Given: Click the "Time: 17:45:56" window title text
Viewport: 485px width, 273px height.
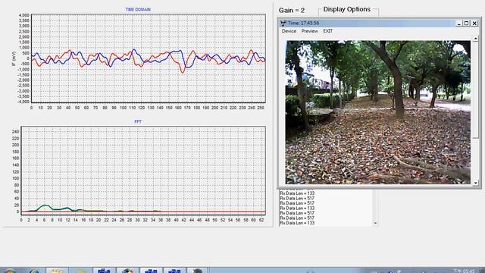Looking at the screenshot, I should click(x=303, y=24).
